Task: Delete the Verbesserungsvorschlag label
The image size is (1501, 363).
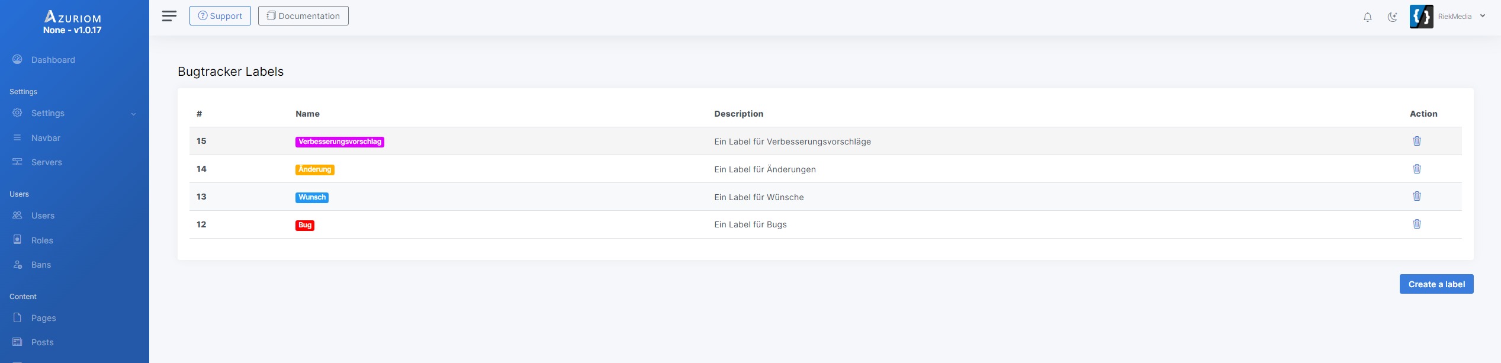Action: [1417, 141]
